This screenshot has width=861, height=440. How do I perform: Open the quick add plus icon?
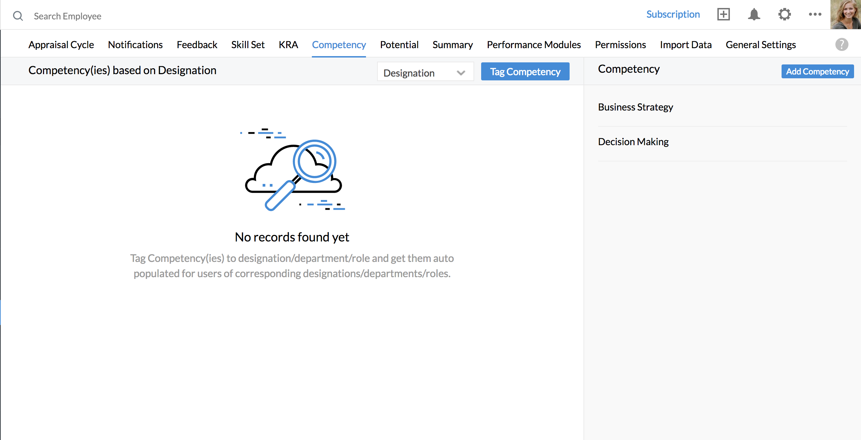click(723, 15)
